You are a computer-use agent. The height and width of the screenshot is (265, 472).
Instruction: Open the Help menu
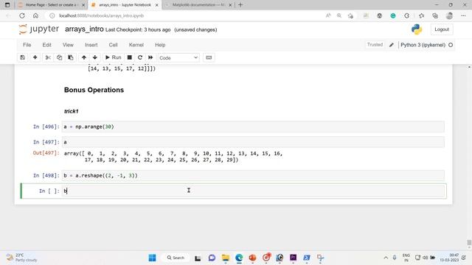pos(160,45)
